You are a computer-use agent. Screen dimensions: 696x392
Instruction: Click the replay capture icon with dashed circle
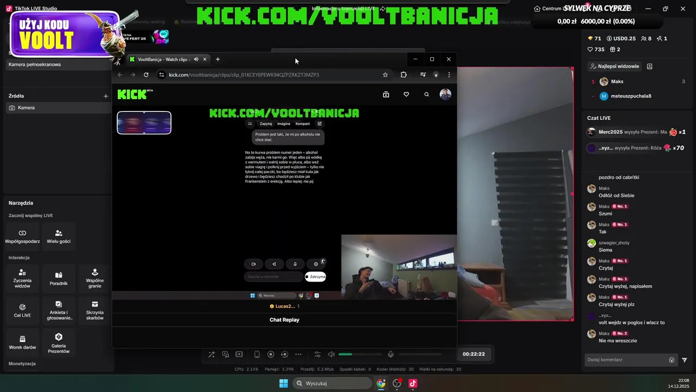click(x=284, y=354)
